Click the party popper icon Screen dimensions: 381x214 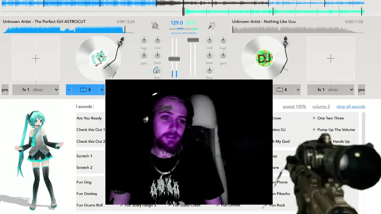212,26
